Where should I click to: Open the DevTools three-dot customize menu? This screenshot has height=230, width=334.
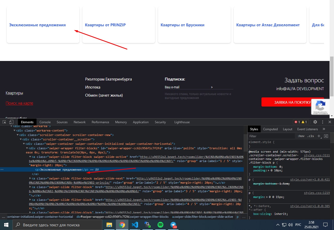pyautogui.click(x=323, y=122)
